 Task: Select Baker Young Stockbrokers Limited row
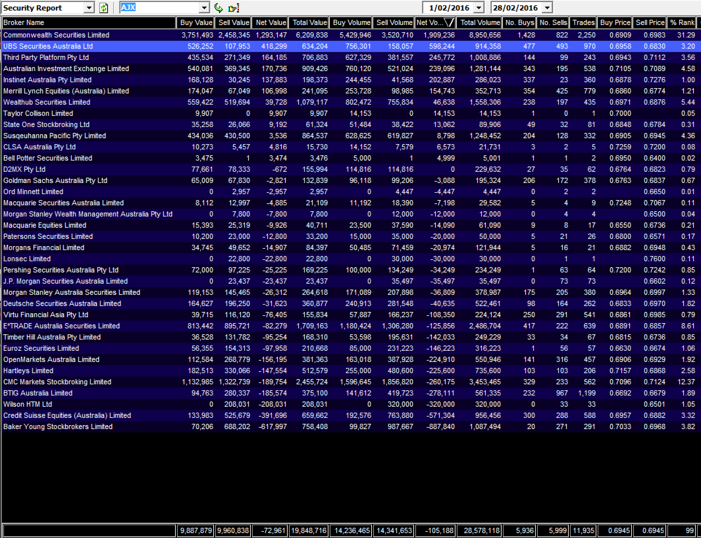coord(351,426)
